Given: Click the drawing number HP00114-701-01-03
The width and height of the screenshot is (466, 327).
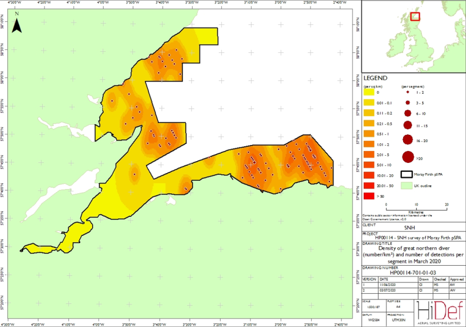Looking at the screenshot, I should (x=413, y=272).
